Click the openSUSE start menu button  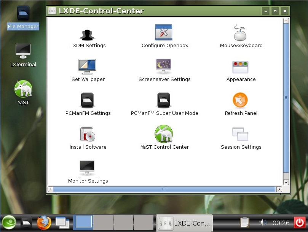coord(9,222)
